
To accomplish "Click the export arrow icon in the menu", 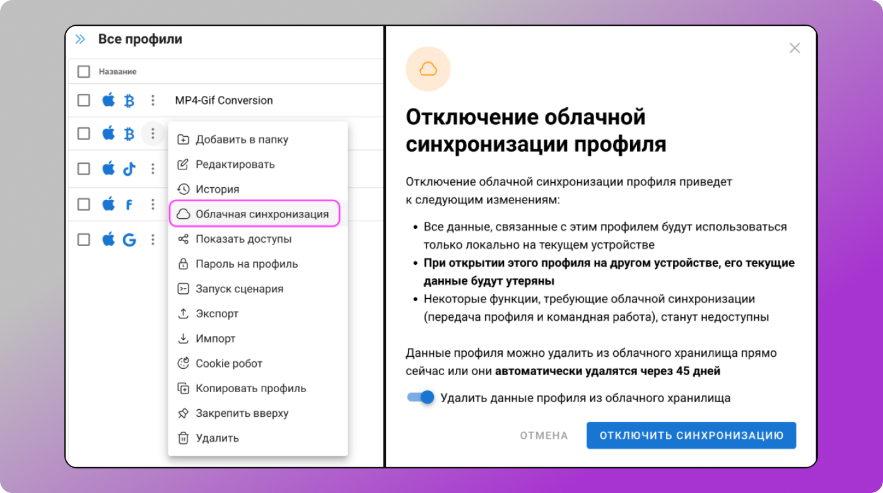I will (x=182, y=313).
